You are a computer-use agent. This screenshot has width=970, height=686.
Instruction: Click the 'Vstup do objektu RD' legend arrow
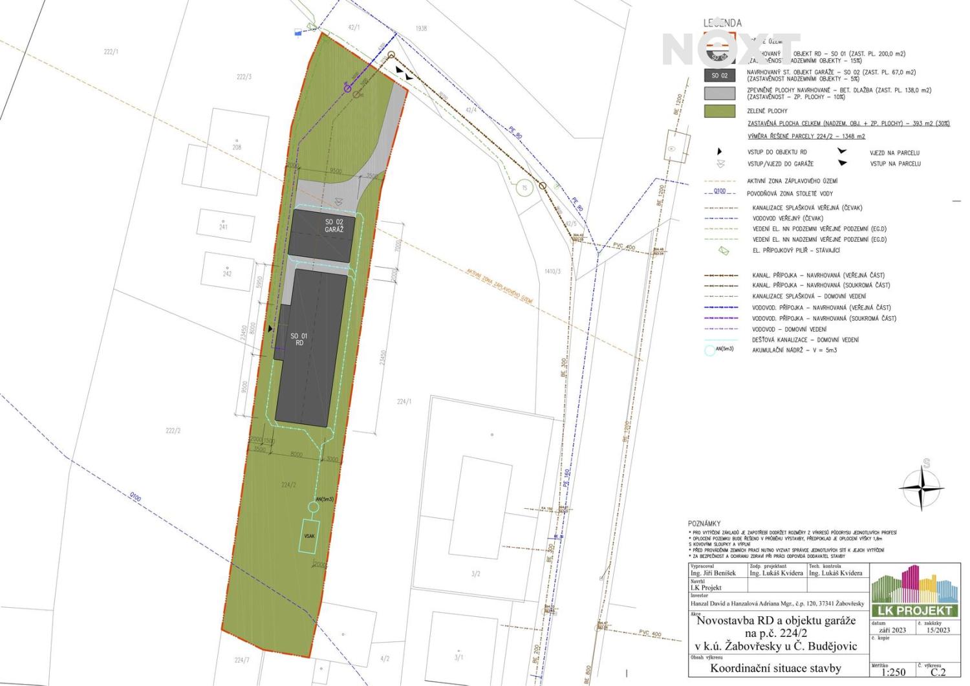pos(719,152)
